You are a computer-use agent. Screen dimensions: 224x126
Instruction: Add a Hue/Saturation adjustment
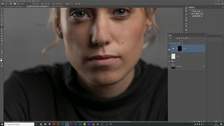point(192,14)
